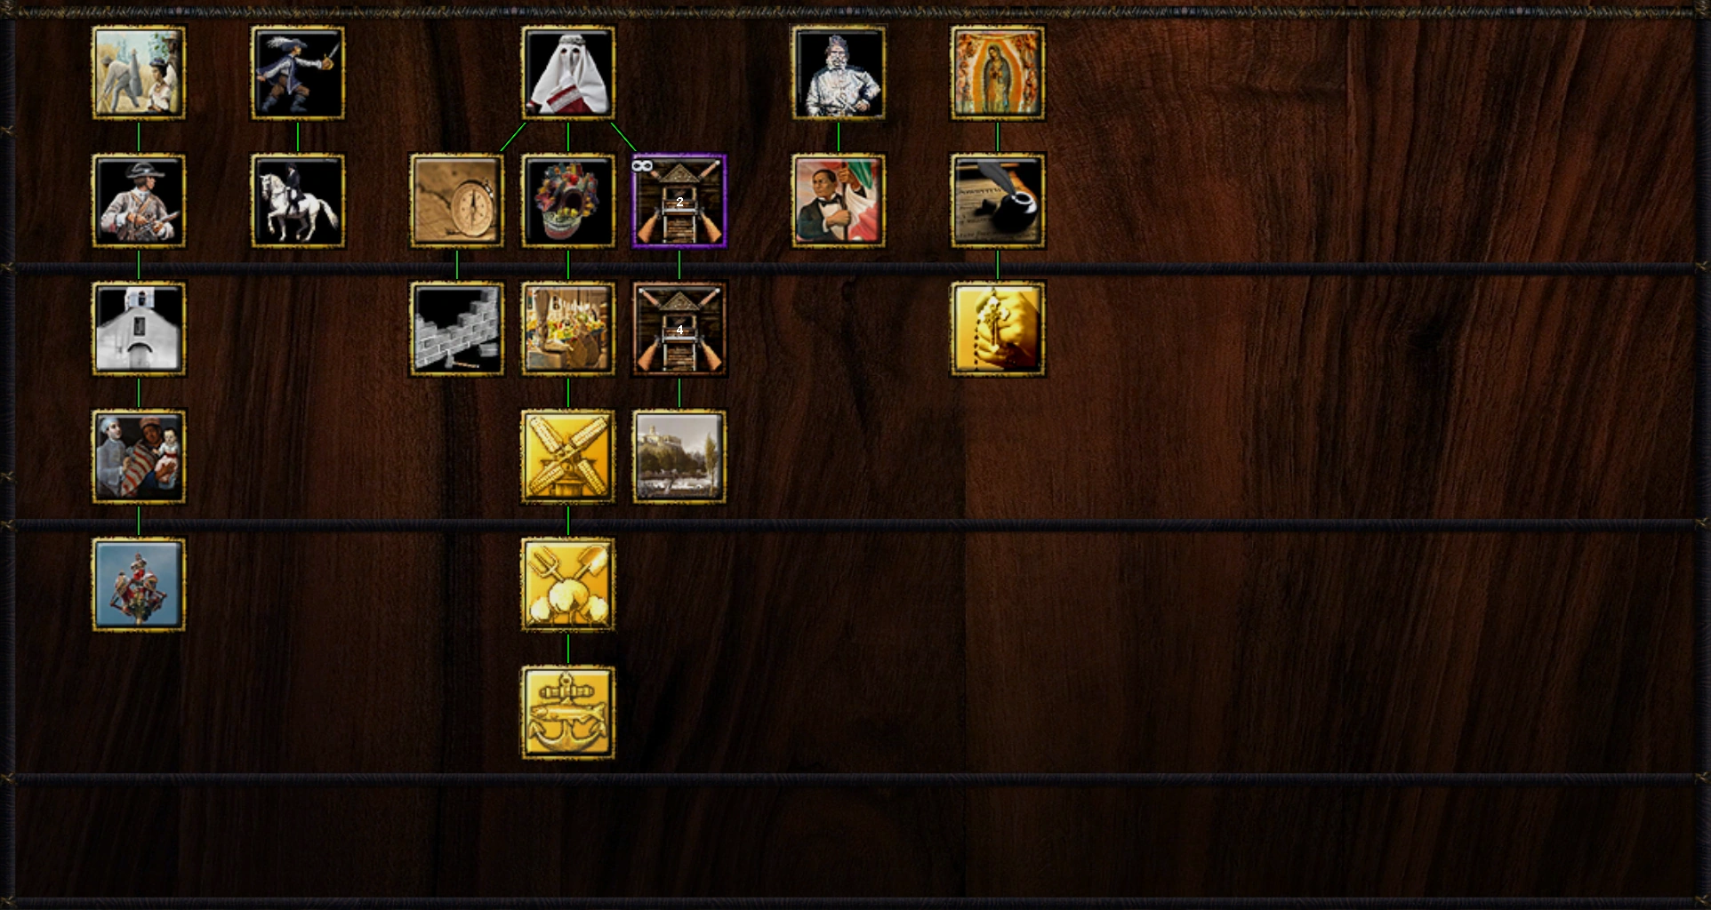Click the golden anchor and fish card
Image resolution: width=1711 pixels, height=910 pixels.
pyautogui.click(x=568, y=713)
